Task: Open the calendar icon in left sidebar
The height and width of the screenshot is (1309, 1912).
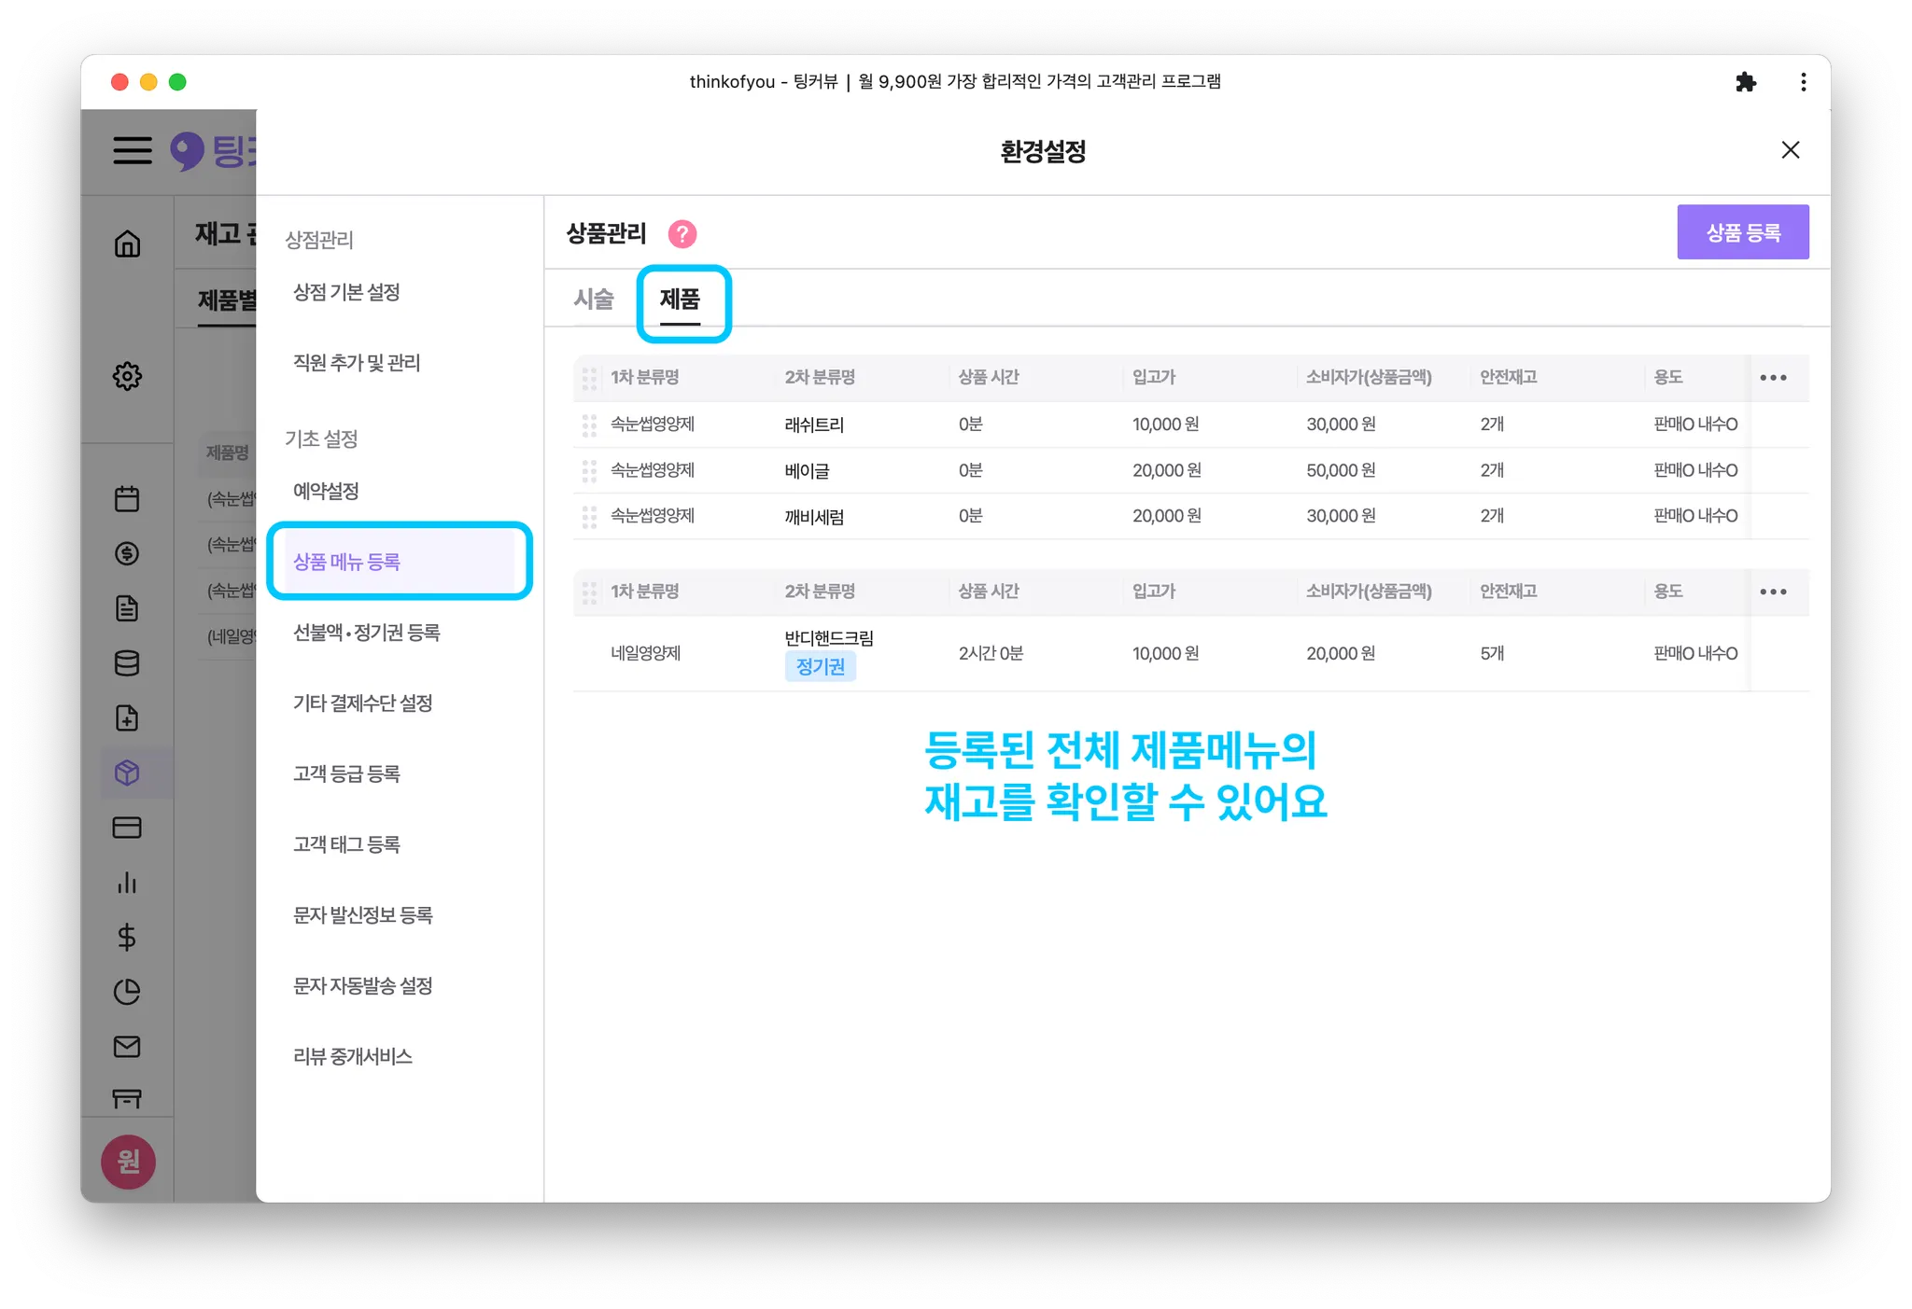Action: point(127,499)
